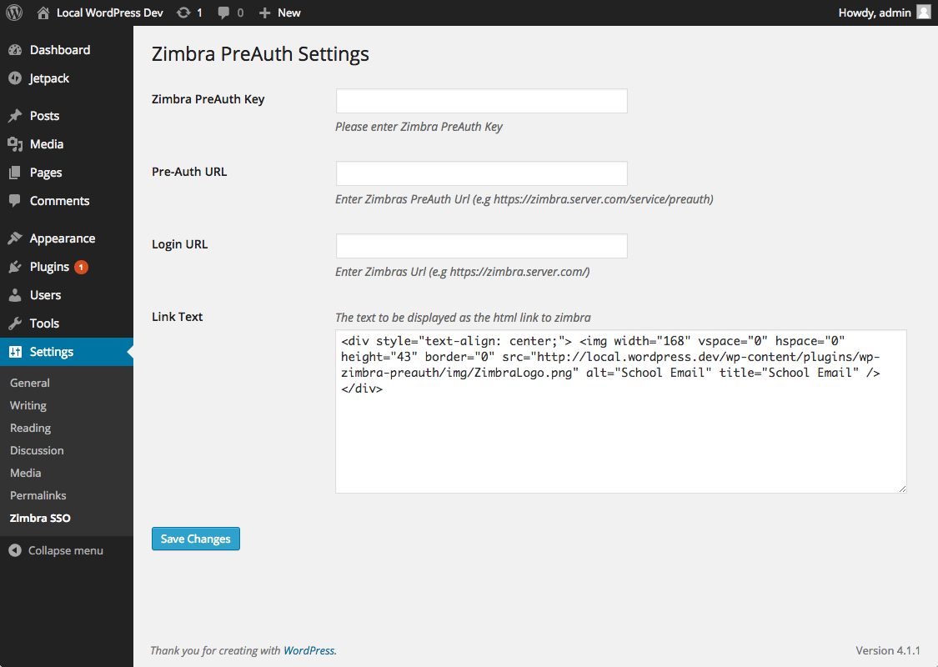Collapse menu using the arrow icon
The width and height of the screenshot is (938, 667).
click(x=15, y=550)
